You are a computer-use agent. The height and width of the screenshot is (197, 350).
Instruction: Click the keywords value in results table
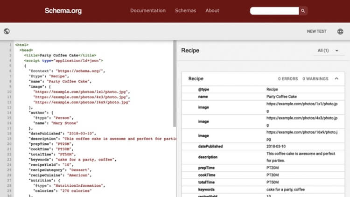[x=286, y=190]
